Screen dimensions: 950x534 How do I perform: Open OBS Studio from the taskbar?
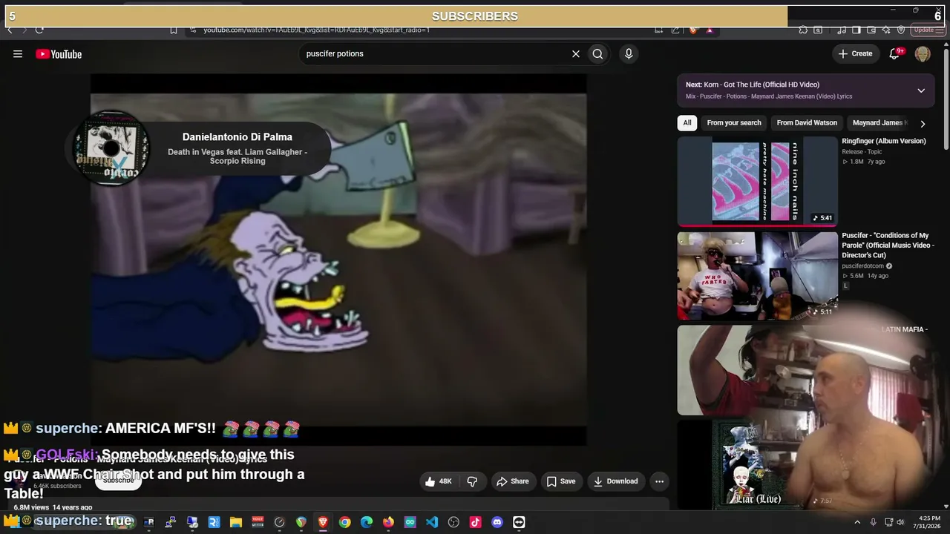453,522
